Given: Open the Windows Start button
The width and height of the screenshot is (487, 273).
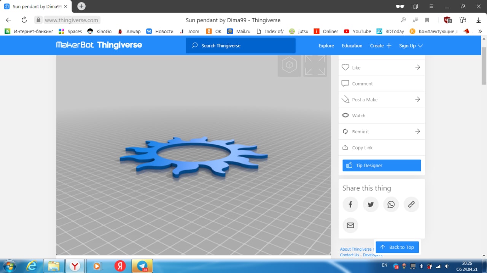Looking at the screenshot, I should pyautogui.click(x=9, y=266).
